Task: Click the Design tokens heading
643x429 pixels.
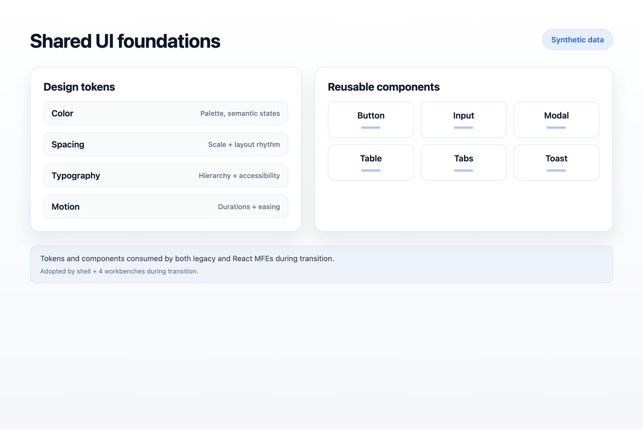Action: point(79,87)
